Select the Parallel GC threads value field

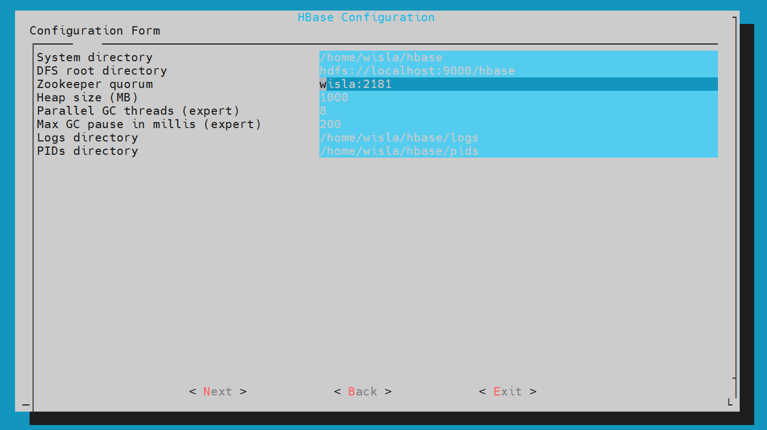click(x=518, y=111)
